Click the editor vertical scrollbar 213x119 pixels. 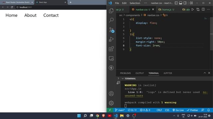click(212, 34)
